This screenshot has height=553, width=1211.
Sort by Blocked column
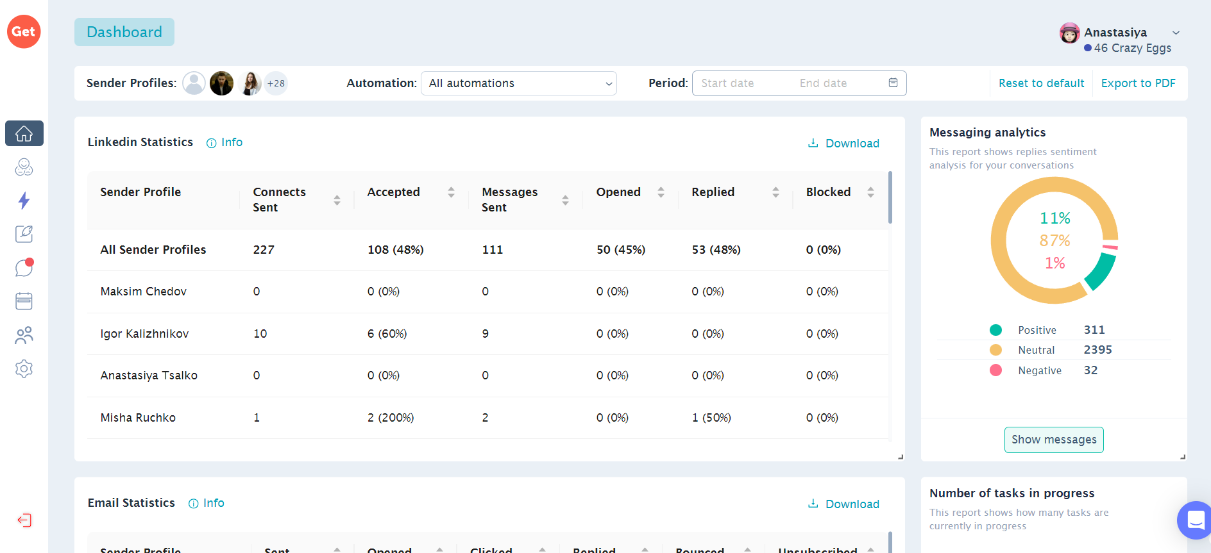tap(870, 192)
